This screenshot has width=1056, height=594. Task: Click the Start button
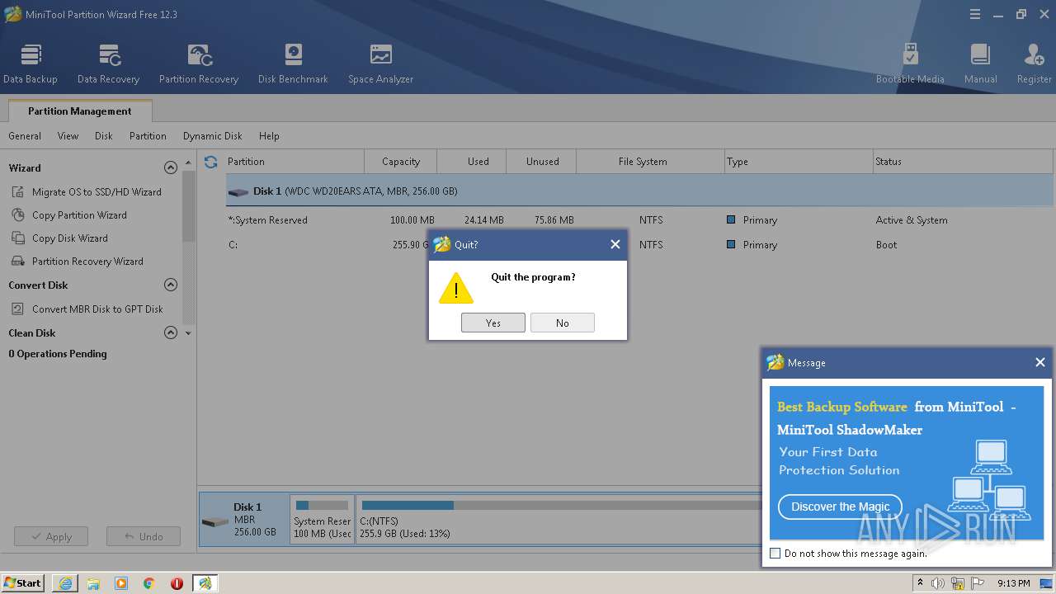coord(23,583)
